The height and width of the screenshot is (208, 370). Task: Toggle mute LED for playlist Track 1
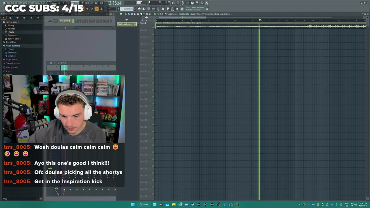pyautogui.click(x=153, y=27)
